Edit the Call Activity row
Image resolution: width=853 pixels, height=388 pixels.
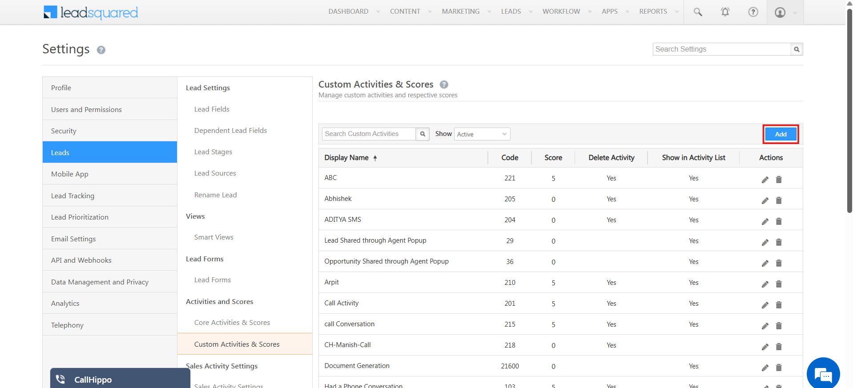[765, 305]
